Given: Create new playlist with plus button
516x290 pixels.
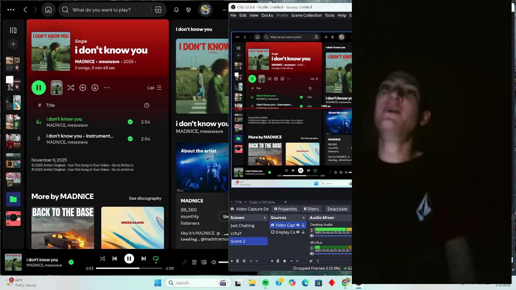Looking at the screenshot, I should point(13,44).
